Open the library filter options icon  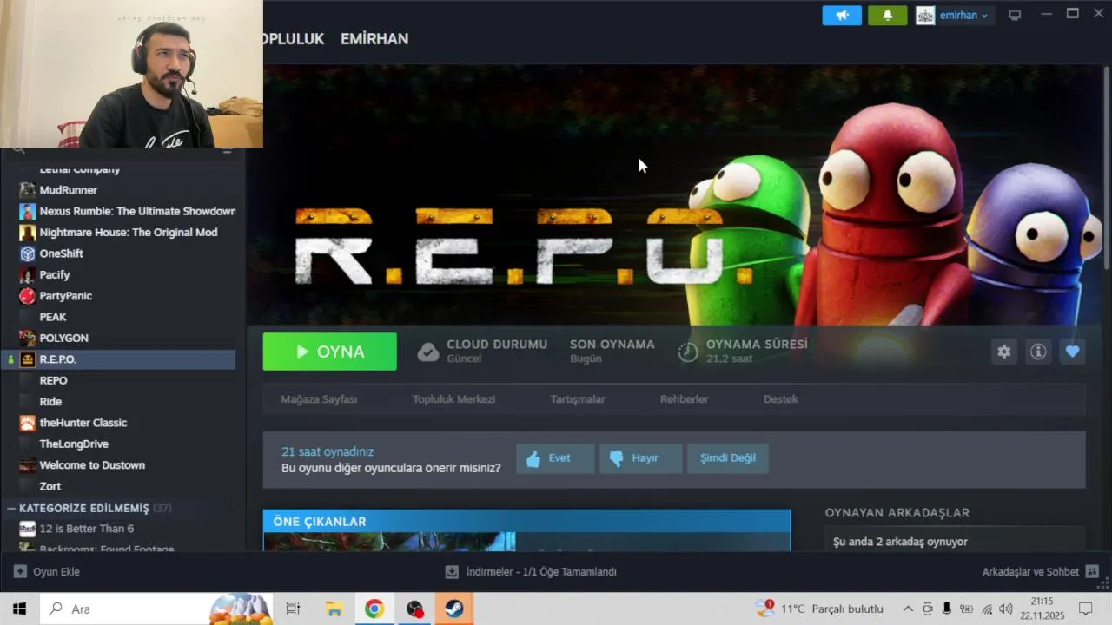click(227, 150)
